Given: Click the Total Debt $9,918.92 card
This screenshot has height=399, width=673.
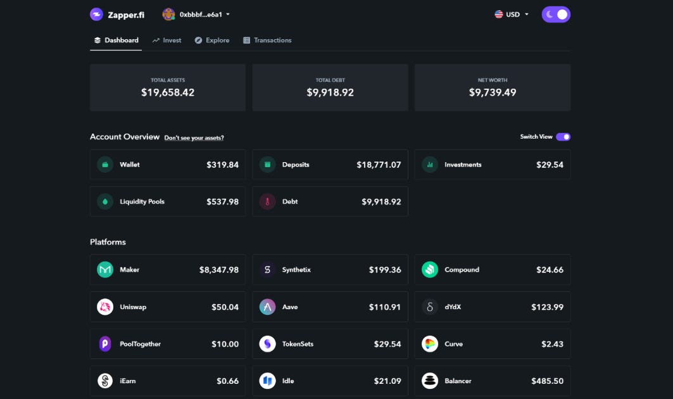Looking at the screenshot, I should (x=330, y=87).
